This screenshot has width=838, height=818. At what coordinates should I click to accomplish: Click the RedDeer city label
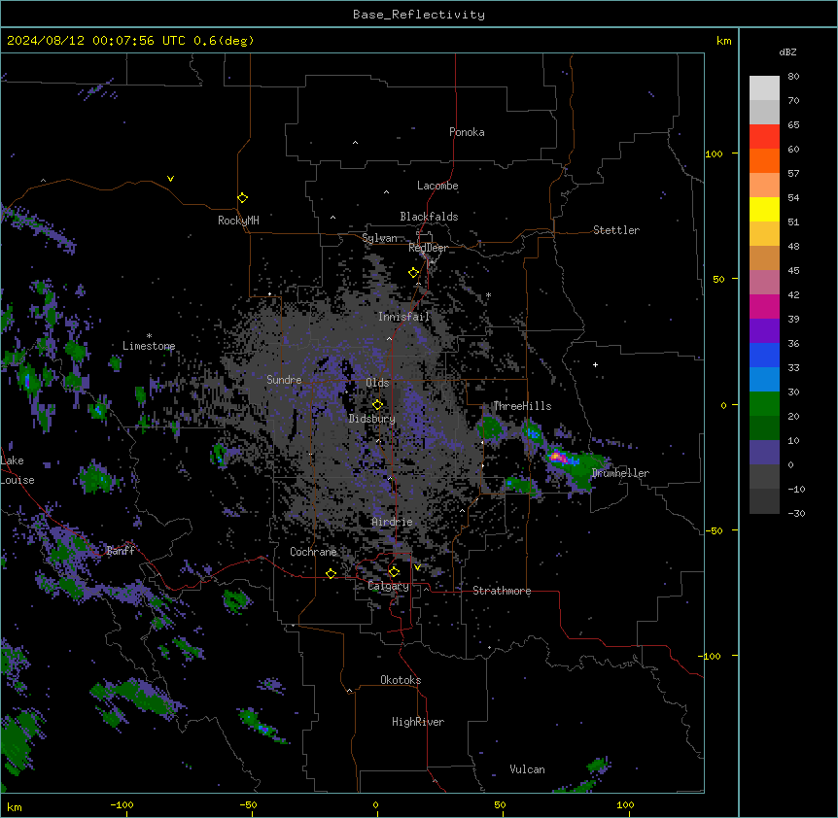[428, 248]
